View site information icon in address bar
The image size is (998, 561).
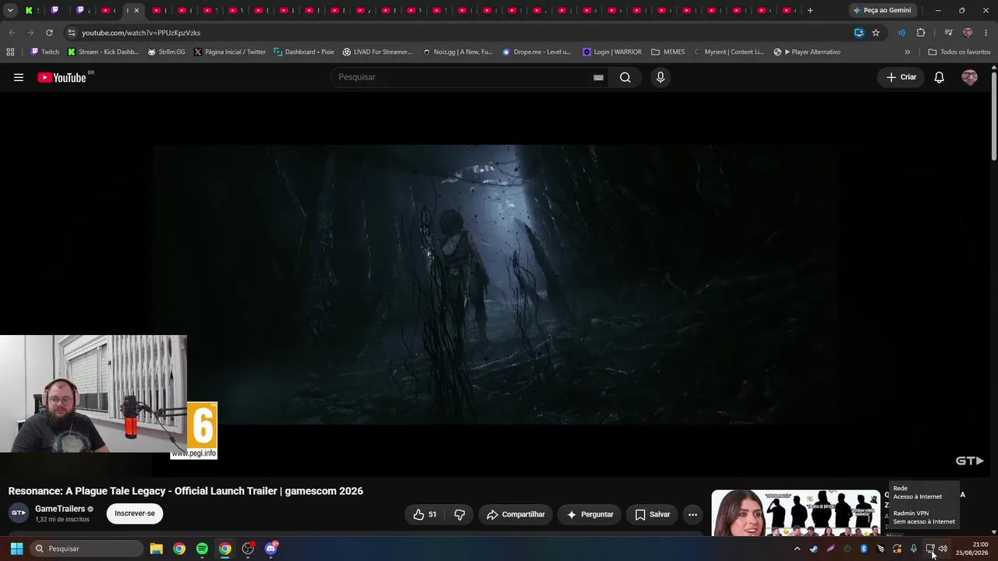pyautogui.click(x=71, y=33)
